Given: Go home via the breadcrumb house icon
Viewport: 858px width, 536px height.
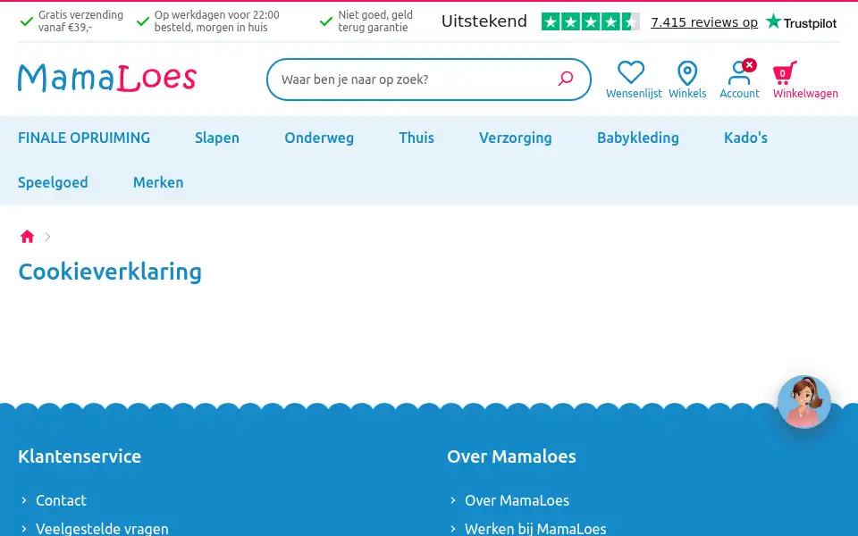Looking at the screenshot, I should coord(28,236).
